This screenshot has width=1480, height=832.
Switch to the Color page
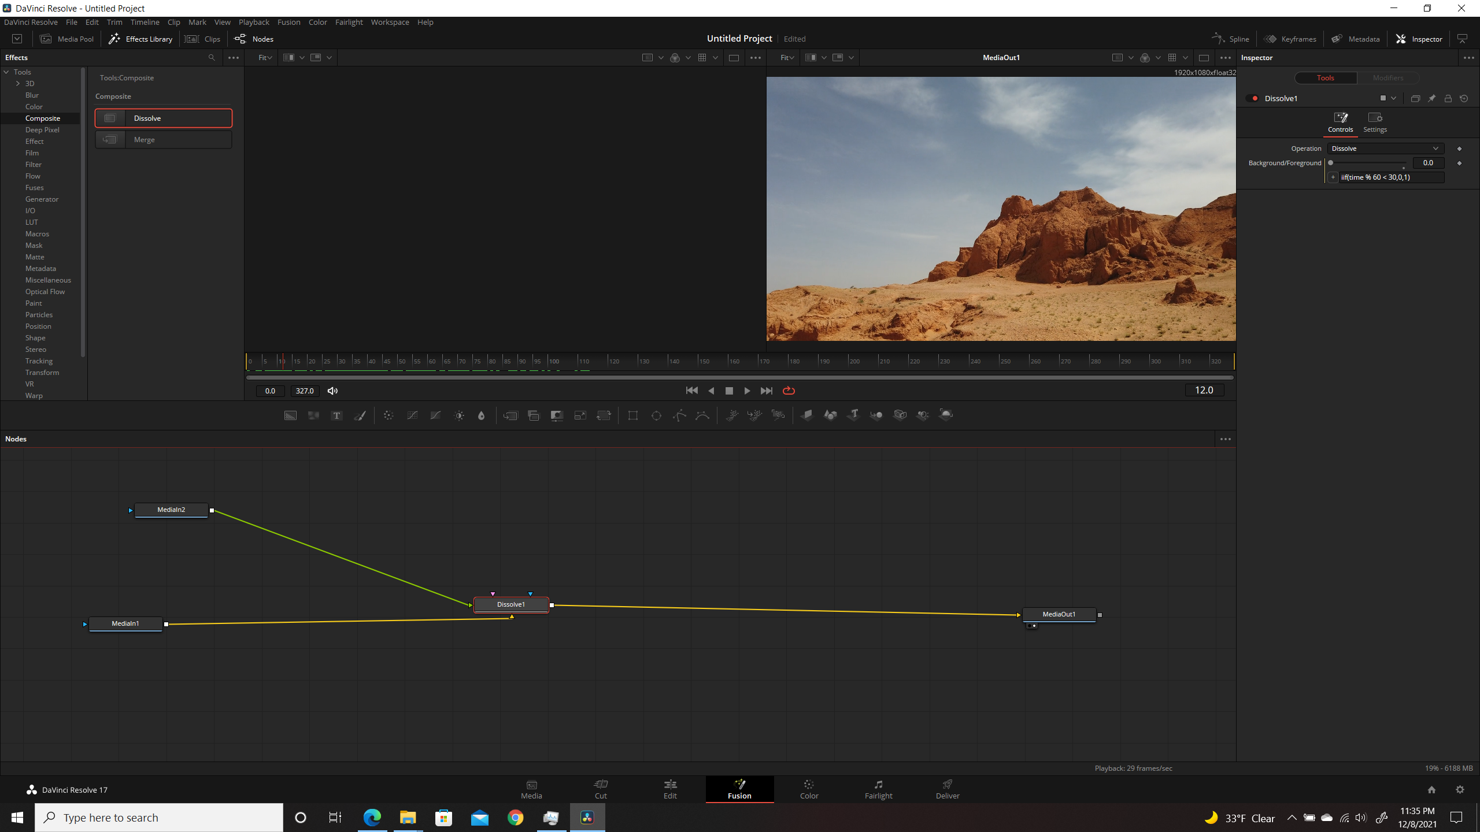click(x=809, y=789)
